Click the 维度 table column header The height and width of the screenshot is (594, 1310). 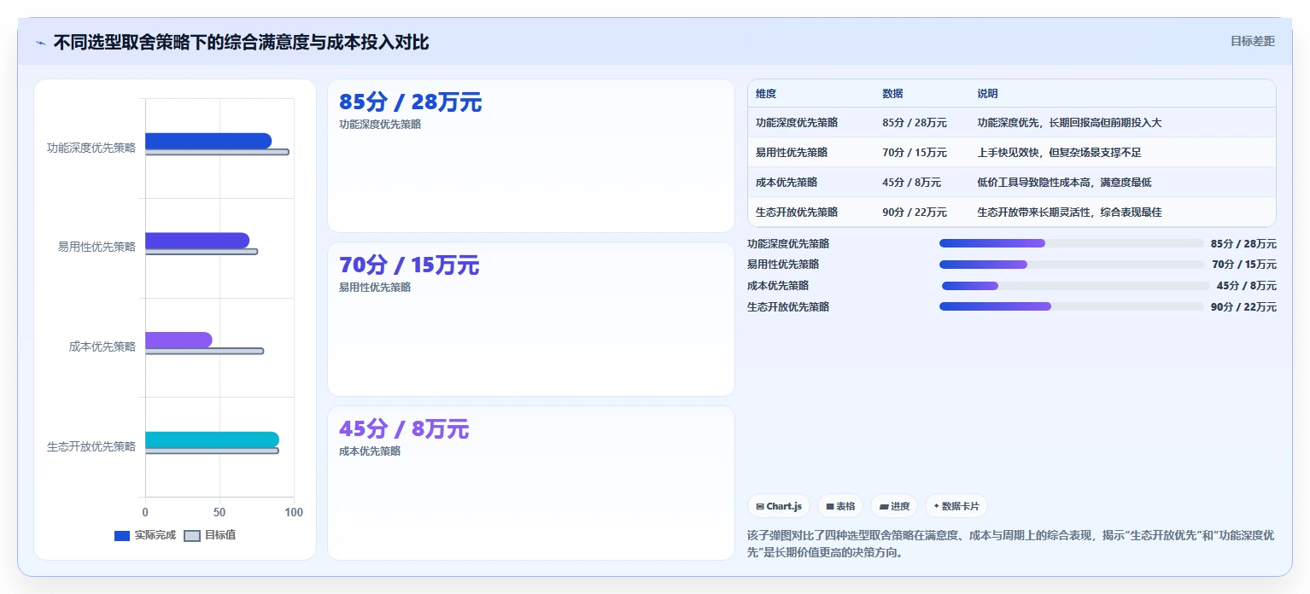[766, 94]
